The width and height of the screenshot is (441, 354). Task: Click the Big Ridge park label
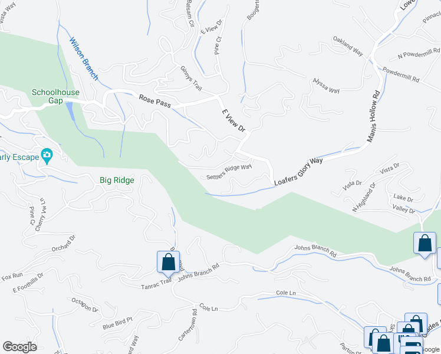point(117,180)
